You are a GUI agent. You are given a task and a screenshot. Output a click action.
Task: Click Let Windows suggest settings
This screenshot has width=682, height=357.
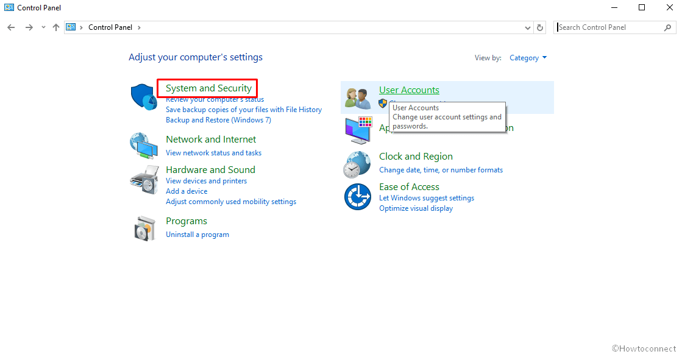pos(427,198)
